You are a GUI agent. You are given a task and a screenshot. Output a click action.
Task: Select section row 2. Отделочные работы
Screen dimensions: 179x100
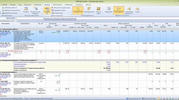[89, 72]
